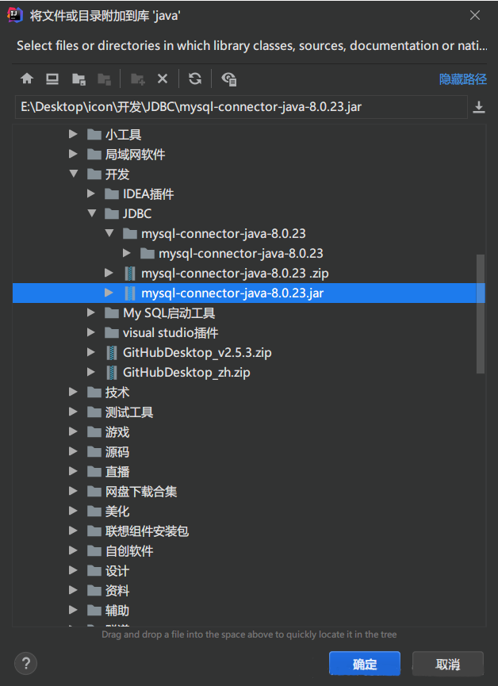Image resolution: width=498 pixels, height=686 pixels.
Task: Click the delete (X) toolbar icon
Action: (x=163, y=79)
